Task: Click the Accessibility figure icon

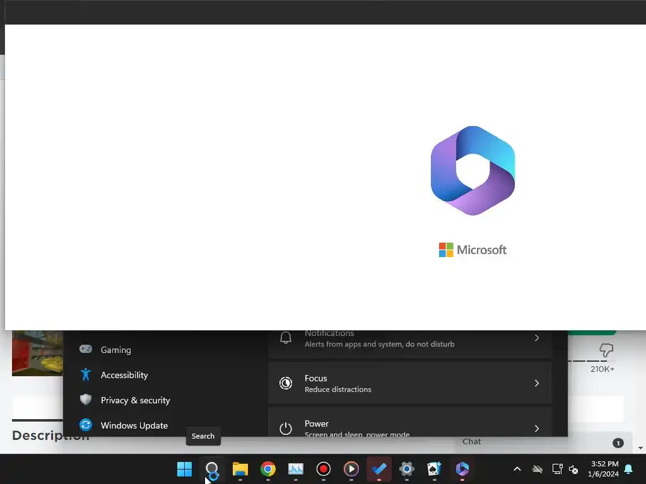Action: click(x=86, y=374)
